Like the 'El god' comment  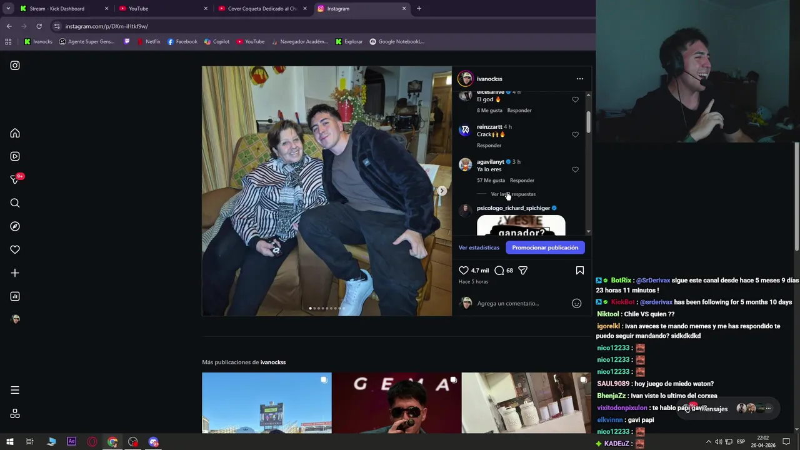[x=576, y=99]
